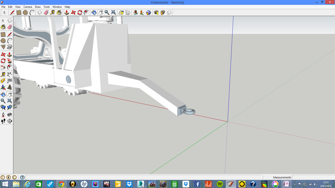Select the Look Around eye tool
This screenshot has width=335, height=188.
pos(10,114)
